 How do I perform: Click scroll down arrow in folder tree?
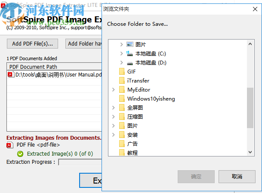(250, 152)
